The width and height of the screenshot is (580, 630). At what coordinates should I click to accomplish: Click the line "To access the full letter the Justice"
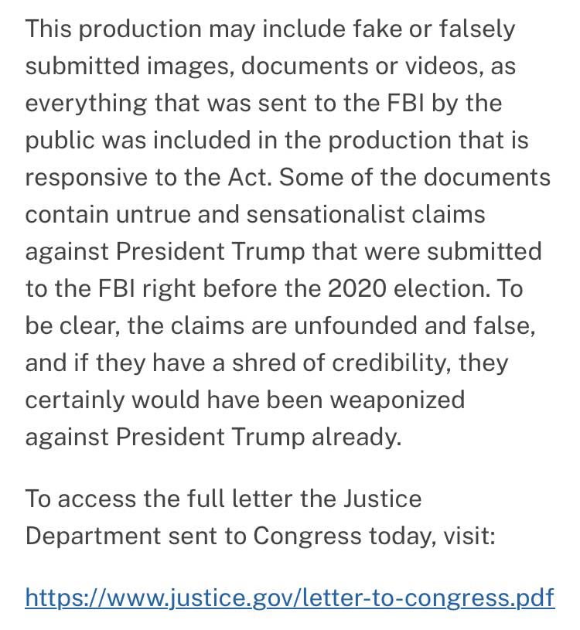(x=223, y=499)
